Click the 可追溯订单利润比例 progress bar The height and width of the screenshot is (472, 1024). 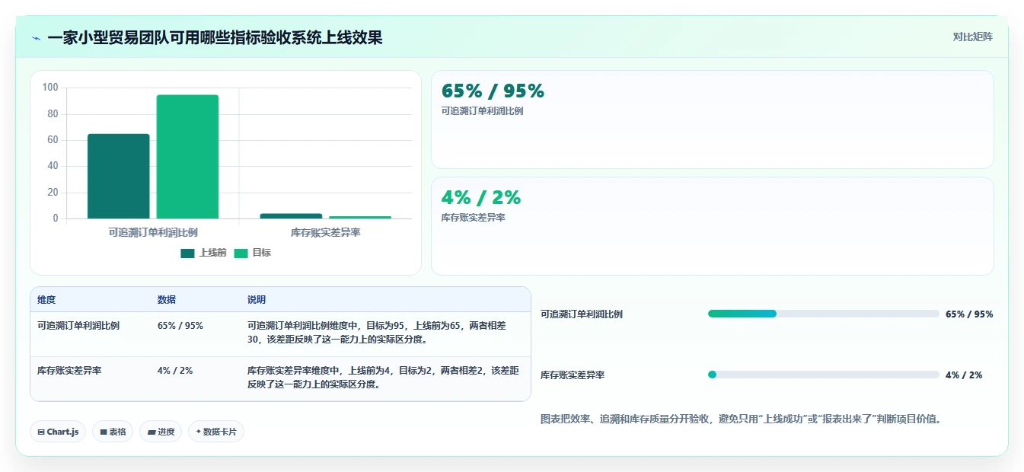(x=823, y=314)
